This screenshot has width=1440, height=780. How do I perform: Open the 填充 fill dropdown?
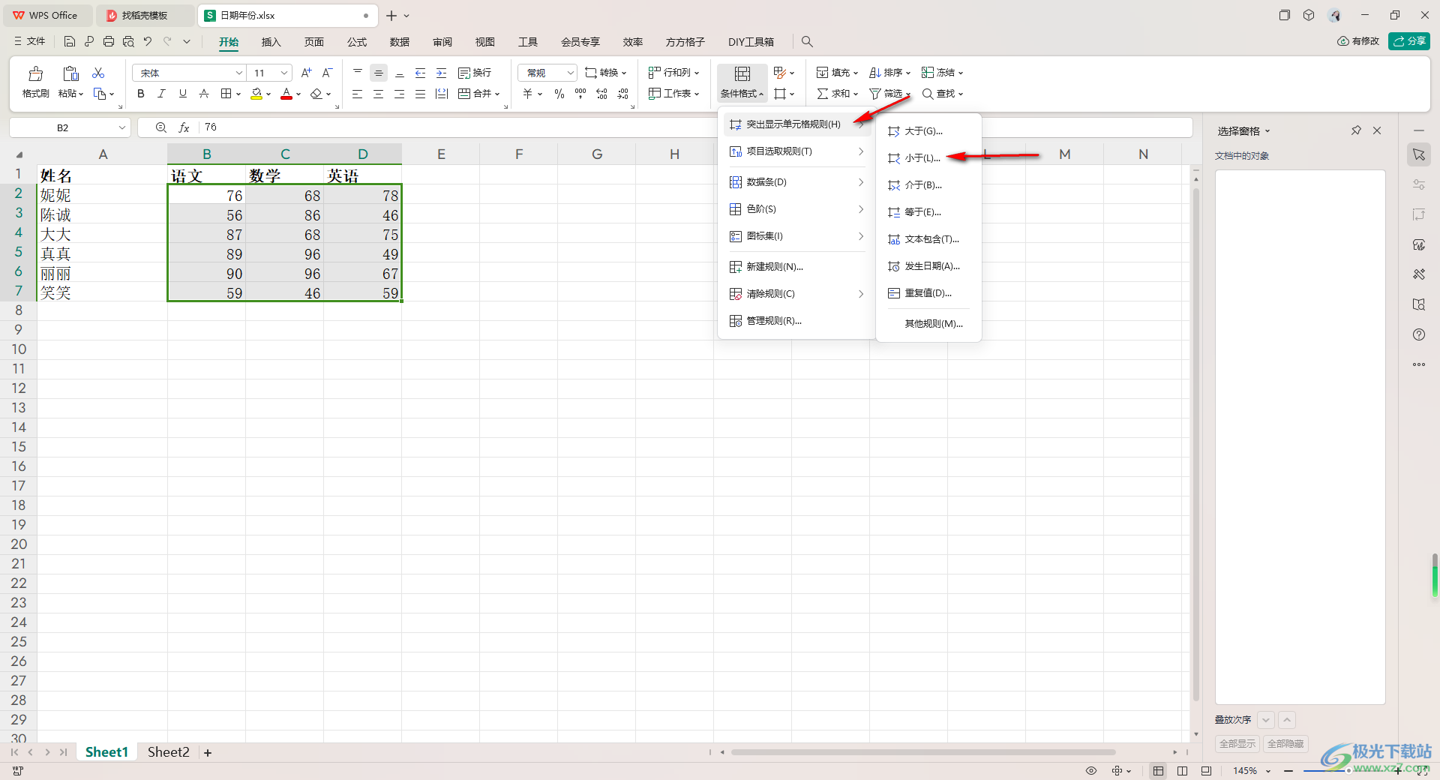837,73
